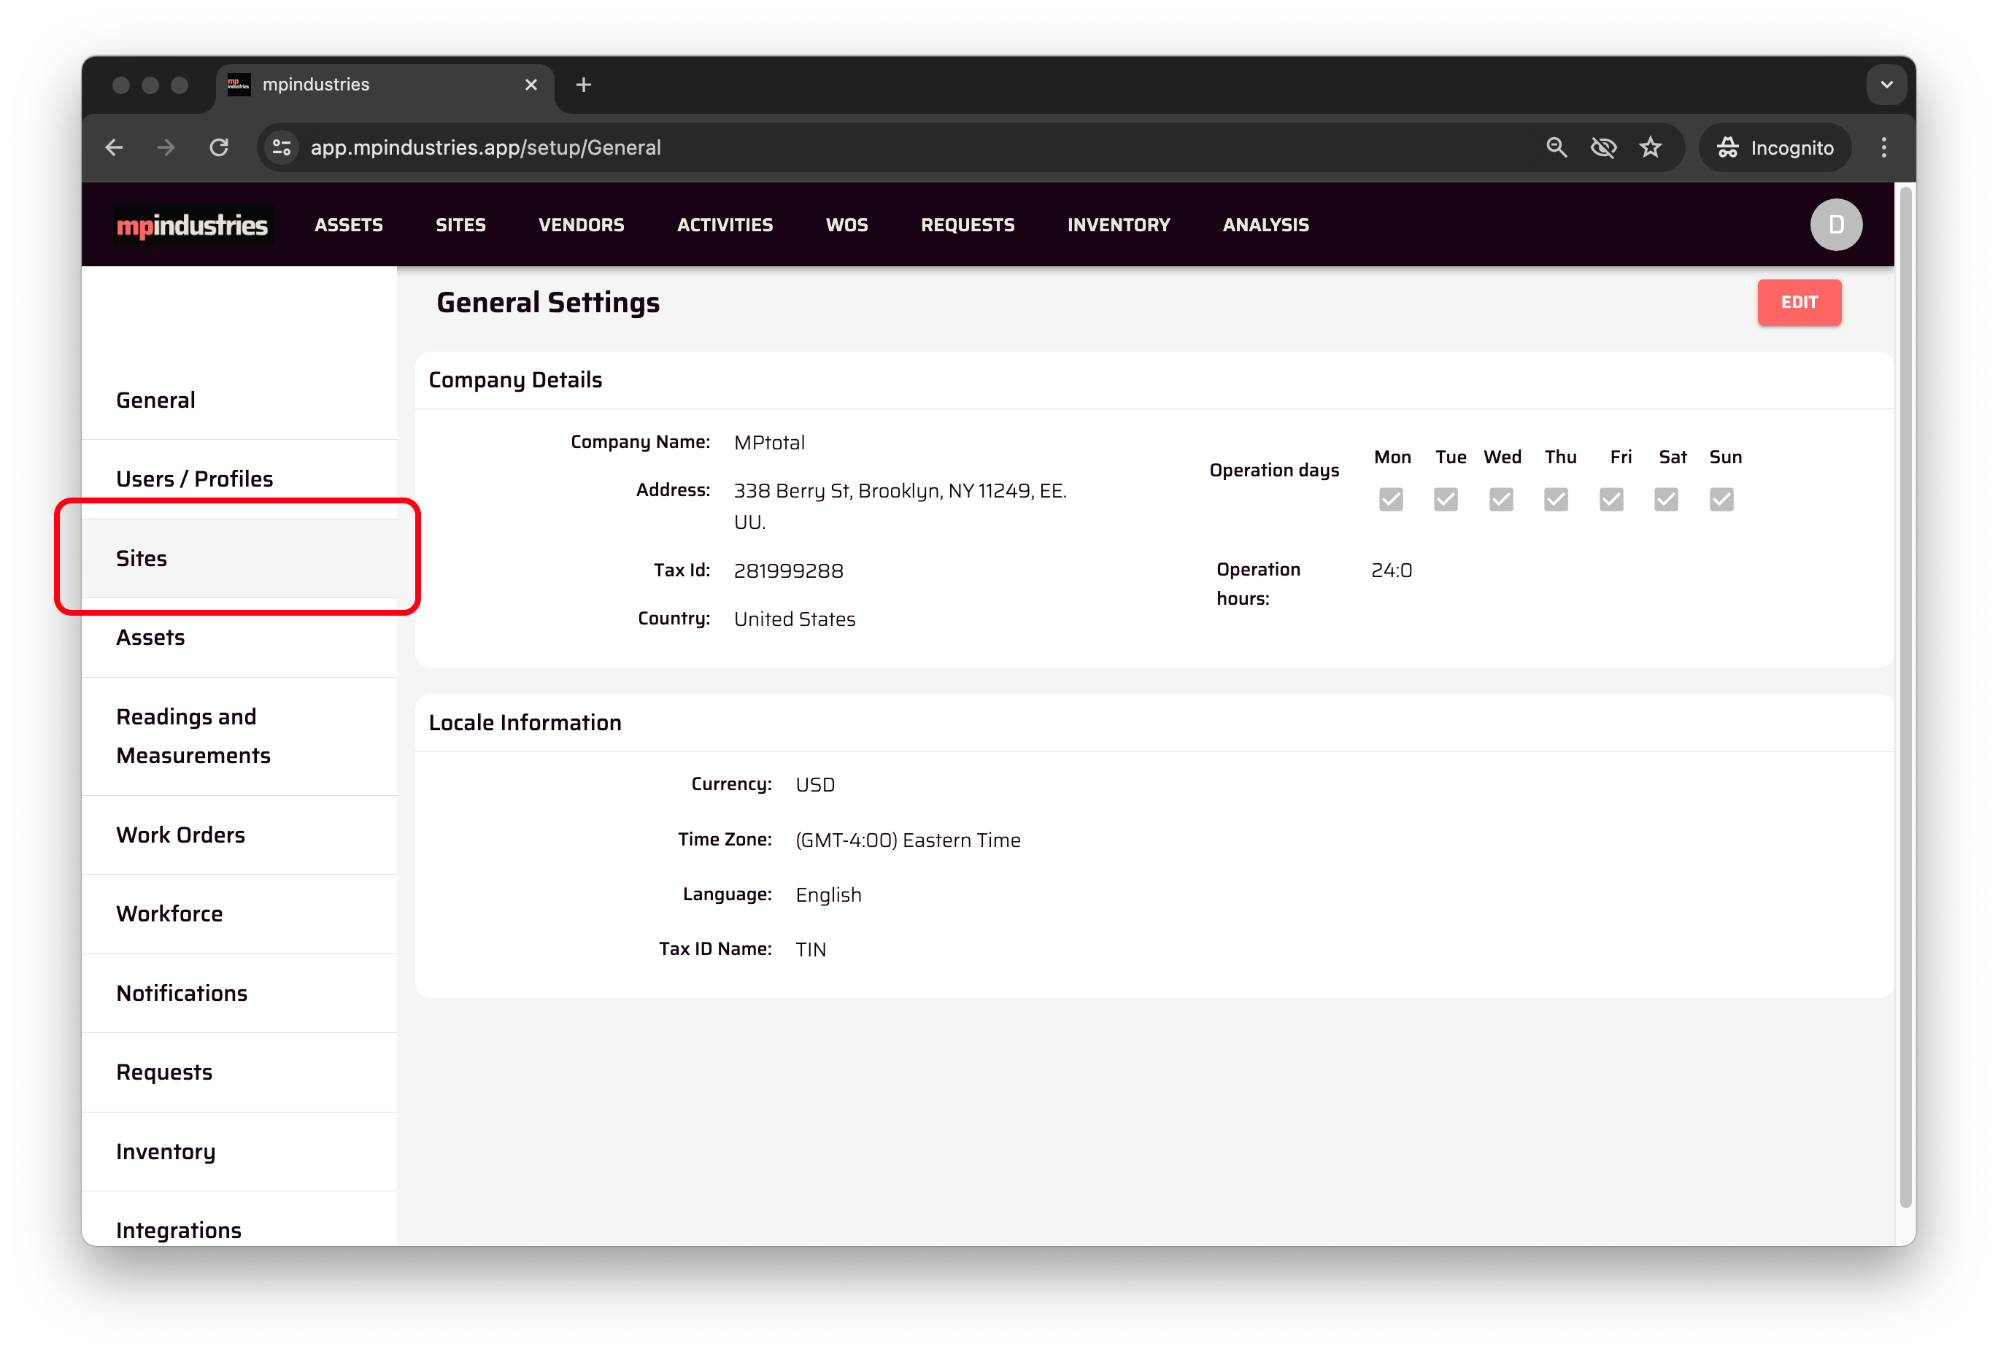Click the red EDIT button
Screen dimensions: 1998x1354
(1799, 303)
